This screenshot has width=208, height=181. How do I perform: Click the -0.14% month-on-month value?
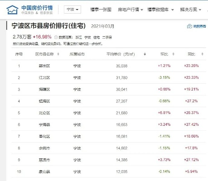(x=164, y=171)
